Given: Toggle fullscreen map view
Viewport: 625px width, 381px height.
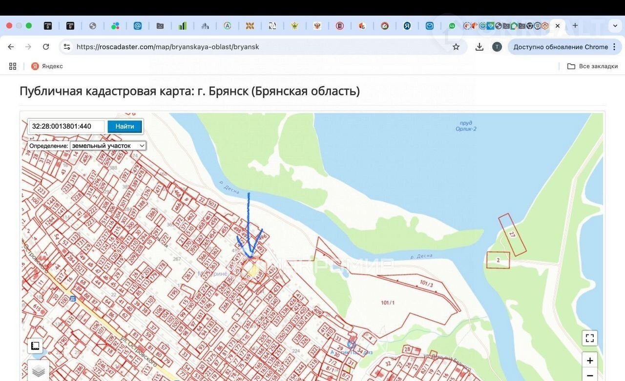Looking at the screenshot, I should [589, 338].
